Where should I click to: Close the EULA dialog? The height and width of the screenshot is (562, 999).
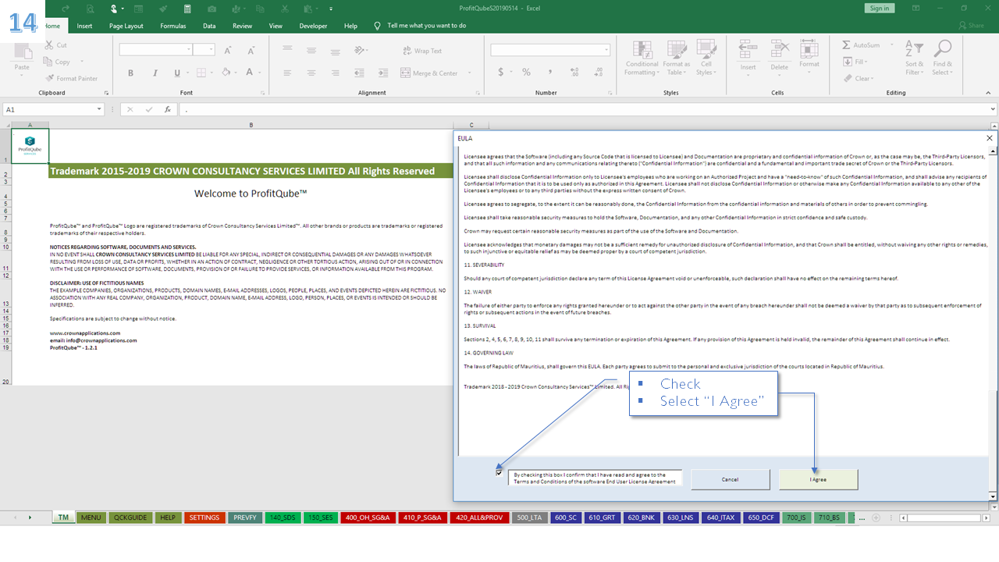pos(990,138)
